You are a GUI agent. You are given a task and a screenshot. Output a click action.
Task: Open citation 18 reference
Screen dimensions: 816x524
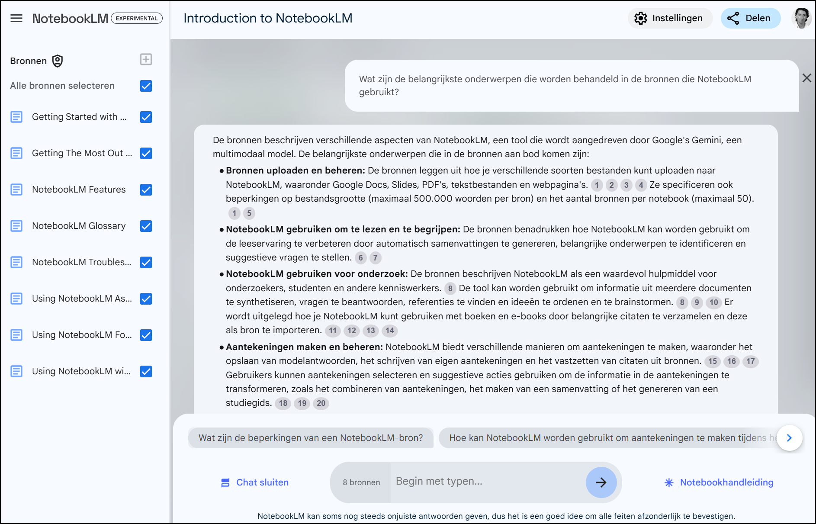[283, 403]
